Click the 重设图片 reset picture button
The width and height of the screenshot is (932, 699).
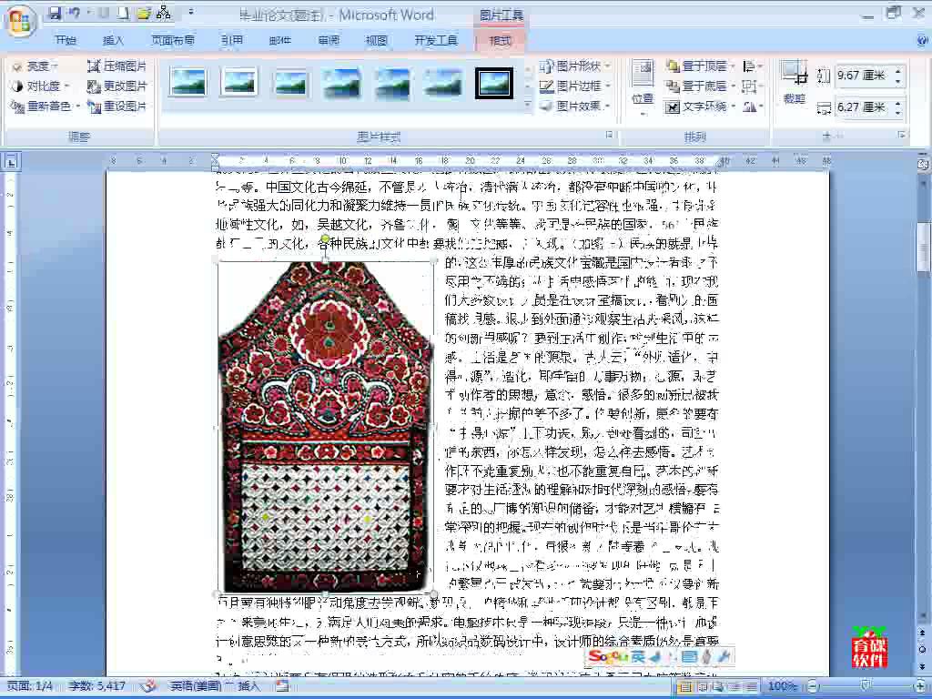(x=116, y=106)
